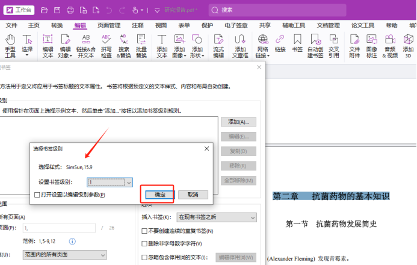Click the 搜索 box in title bar

tap(271, 10)
